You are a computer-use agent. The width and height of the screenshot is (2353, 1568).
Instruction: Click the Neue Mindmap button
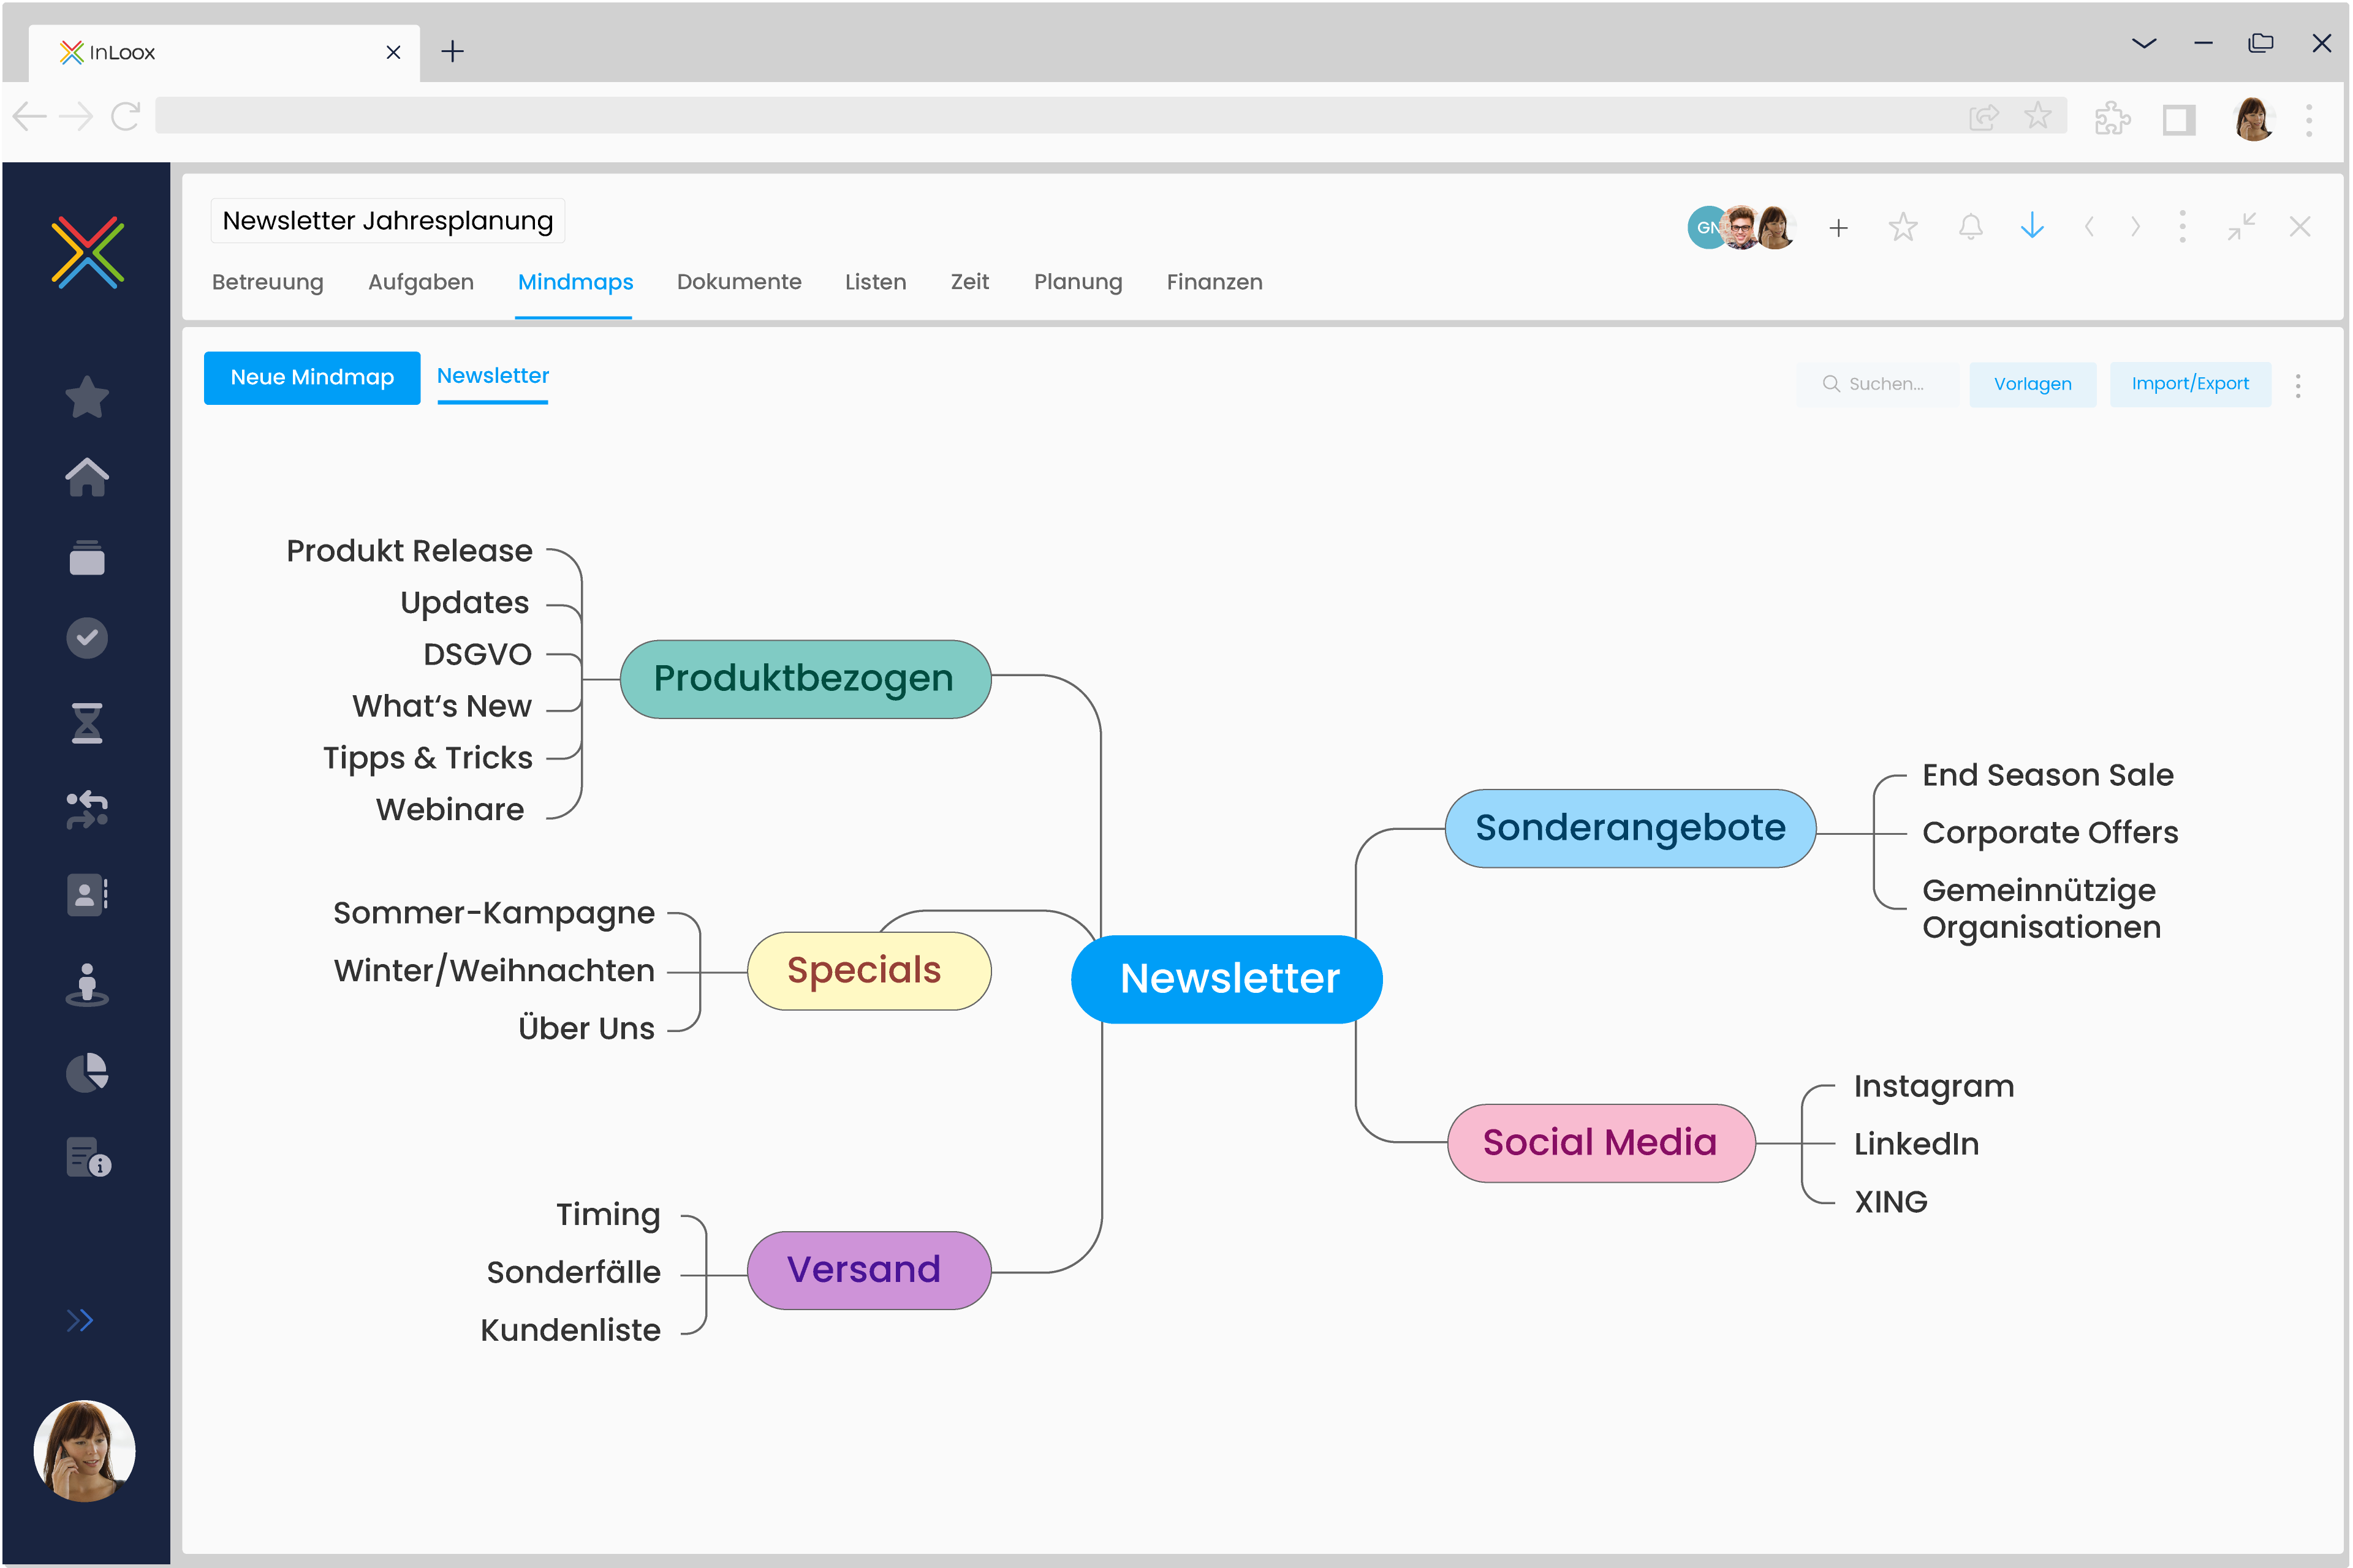tap(312, 378)
